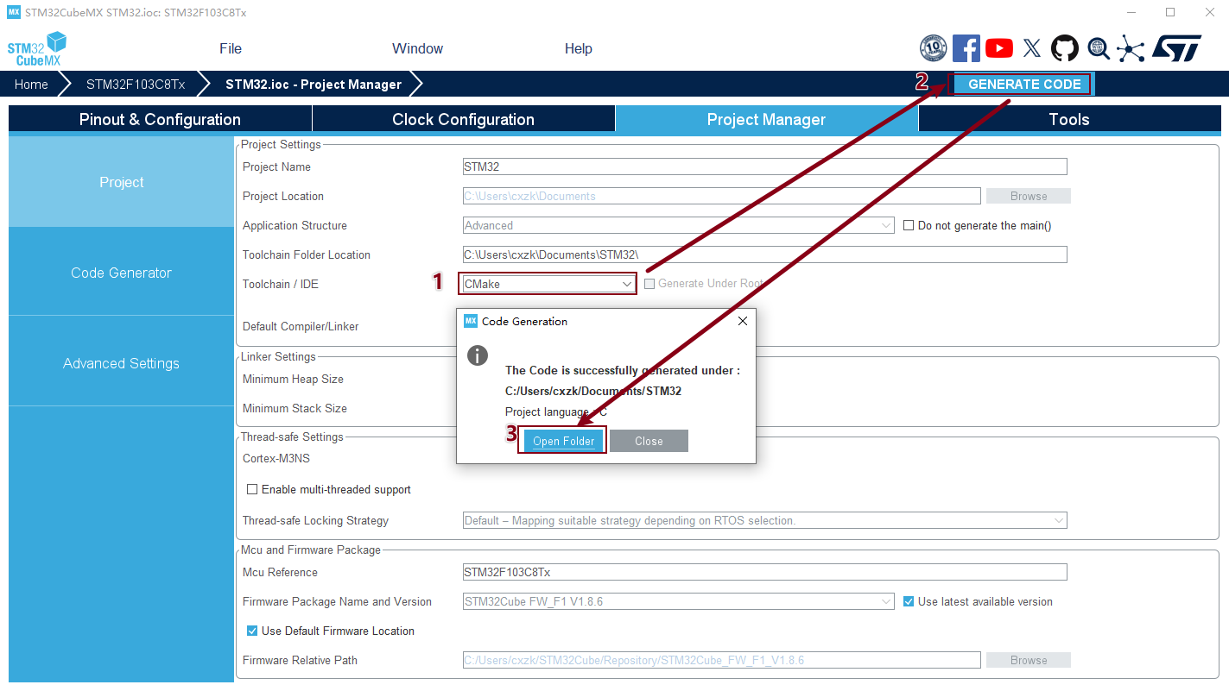Screen dimensions: 1229x691
Task: Open Advanced Settings side panel
Action: (121, 363)
